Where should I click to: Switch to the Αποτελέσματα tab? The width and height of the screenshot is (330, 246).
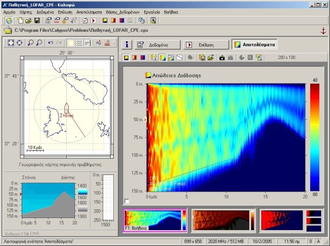coord(254,44)
